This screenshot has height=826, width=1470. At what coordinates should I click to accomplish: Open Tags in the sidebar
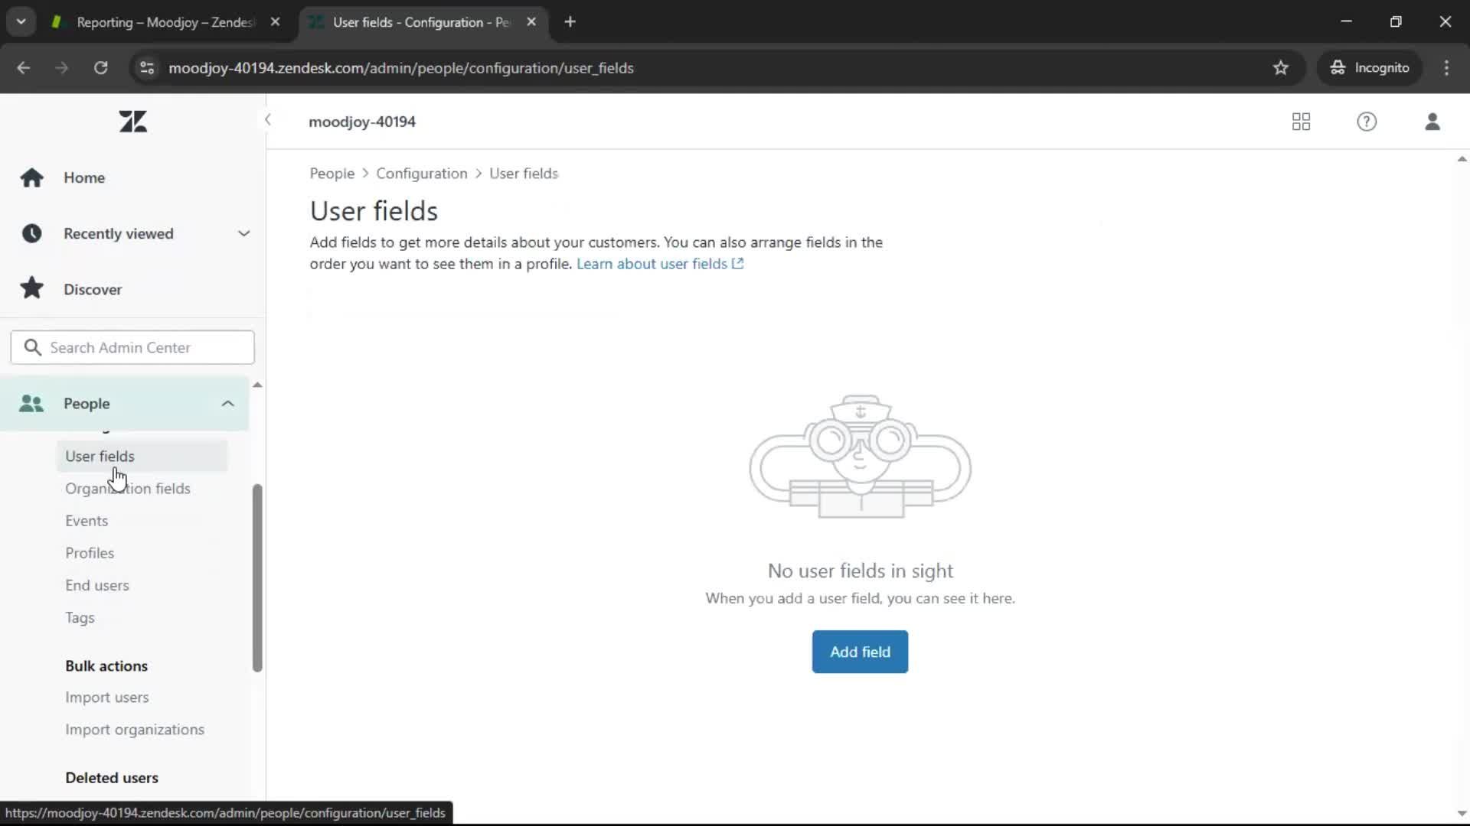80,618
